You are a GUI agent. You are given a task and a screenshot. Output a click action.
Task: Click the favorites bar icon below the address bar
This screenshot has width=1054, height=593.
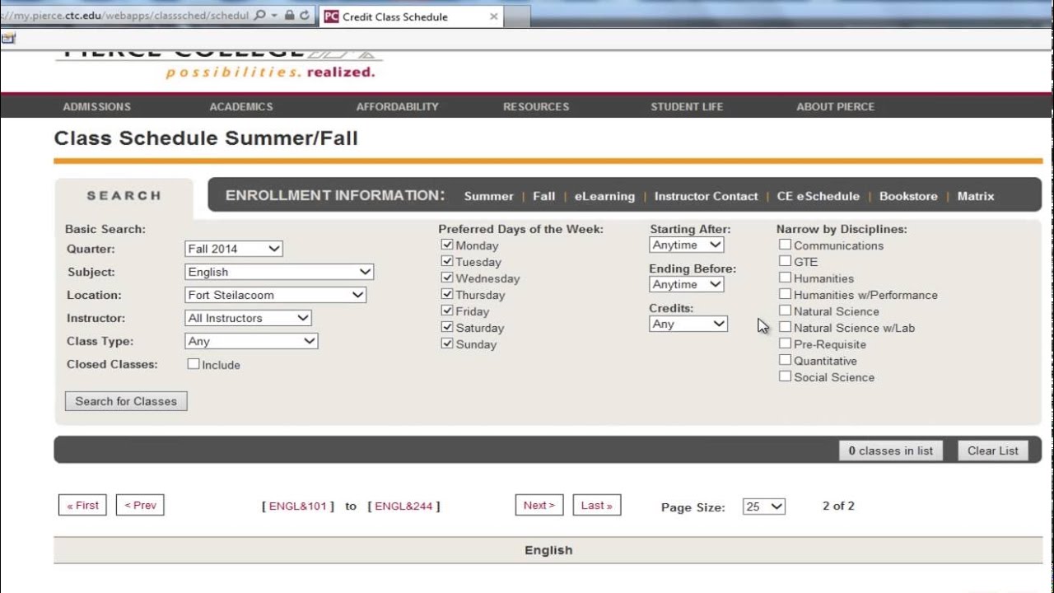click(x=7, y=38)
